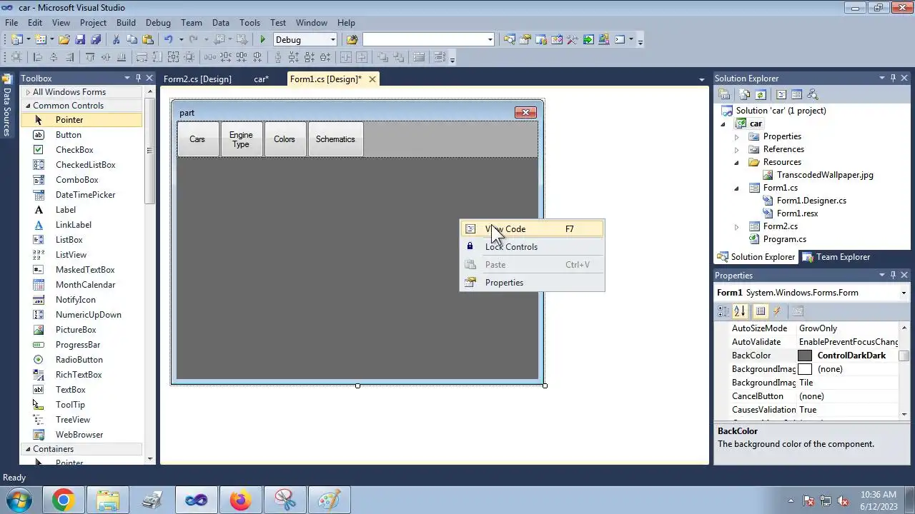Click the Undo arrow icon
The image size is (915, 514).
[169, 39]
